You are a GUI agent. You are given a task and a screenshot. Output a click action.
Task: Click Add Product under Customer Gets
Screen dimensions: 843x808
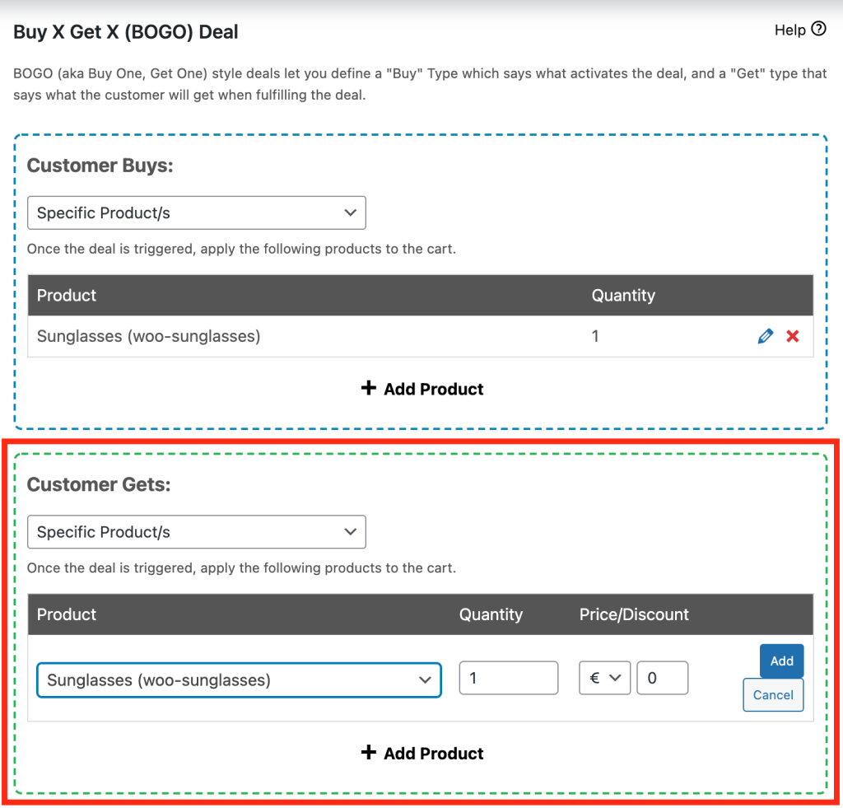(422, 753)
